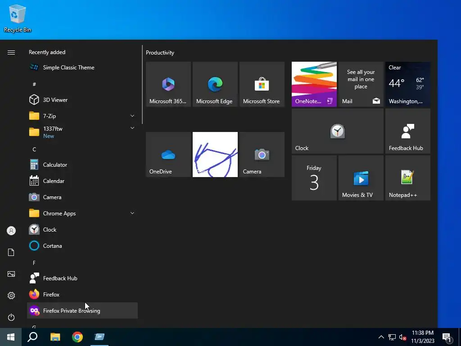Launch Cortana from the app list
This screenshot has width=461, height=346.
click(x=82, y=246)
